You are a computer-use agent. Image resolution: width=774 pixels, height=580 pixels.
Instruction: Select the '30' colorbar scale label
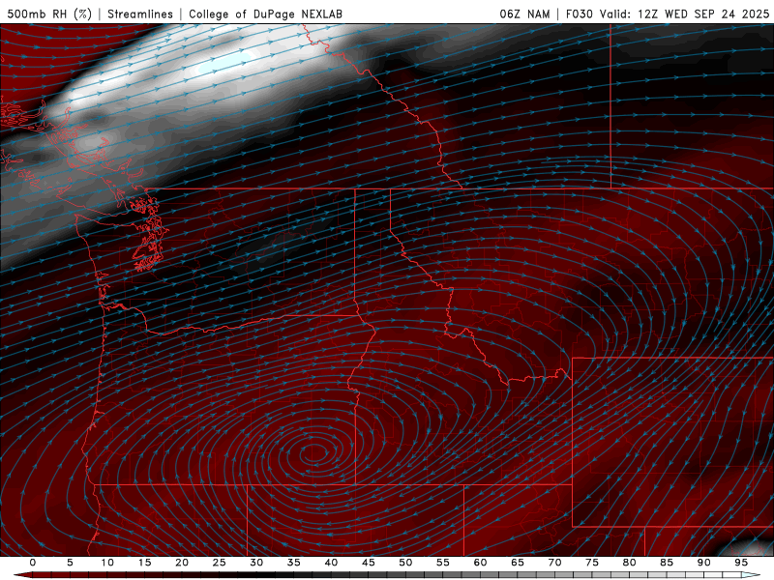click(x=256, y=563)
